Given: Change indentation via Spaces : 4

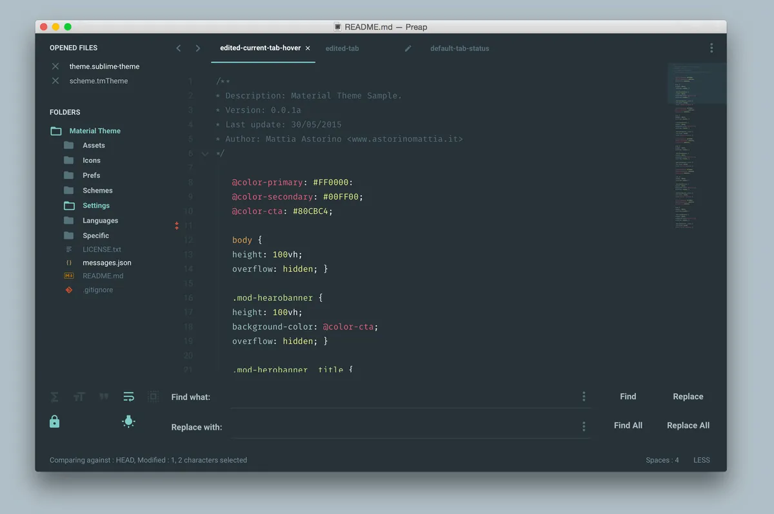Looking at the screenshot, I should click(x=662, y=460).
